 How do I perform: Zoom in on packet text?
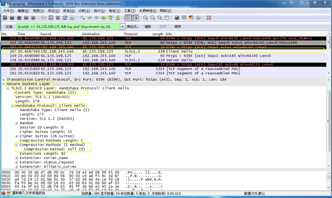(x=146, y=18)
